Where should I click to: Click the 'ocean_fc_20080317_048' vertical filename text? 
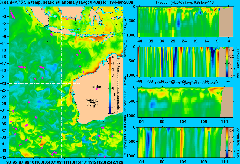click(x=125, y=37)
